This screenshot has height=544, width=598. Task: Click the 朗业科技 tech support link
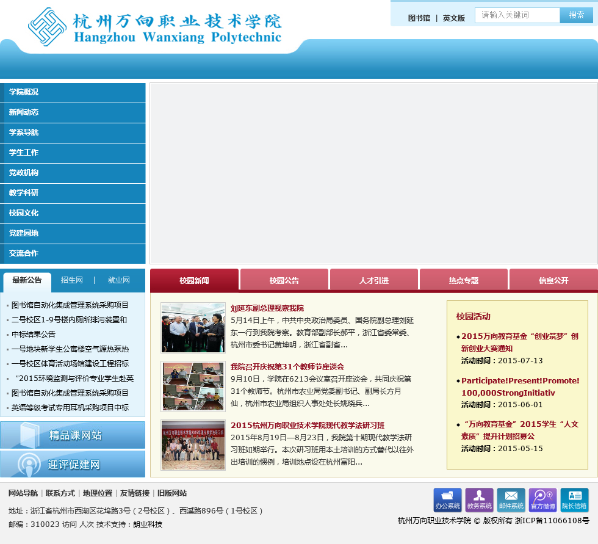point(148,524)
